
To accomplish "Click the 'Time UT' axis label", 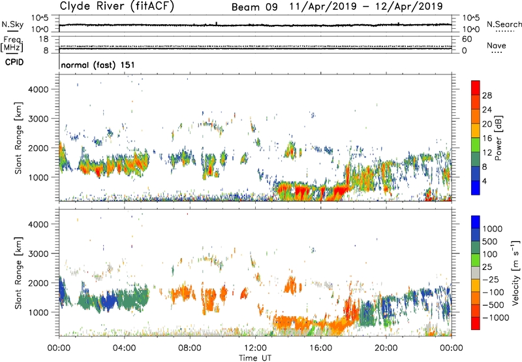I will click(255, 358).
